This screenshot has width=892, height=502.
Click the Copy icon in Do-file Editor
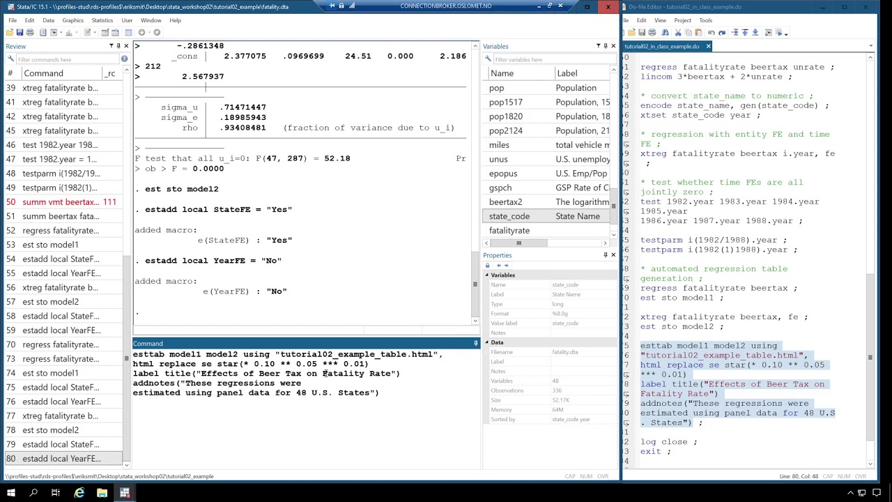689,32
